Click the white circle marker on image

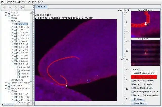click(88, 81)
